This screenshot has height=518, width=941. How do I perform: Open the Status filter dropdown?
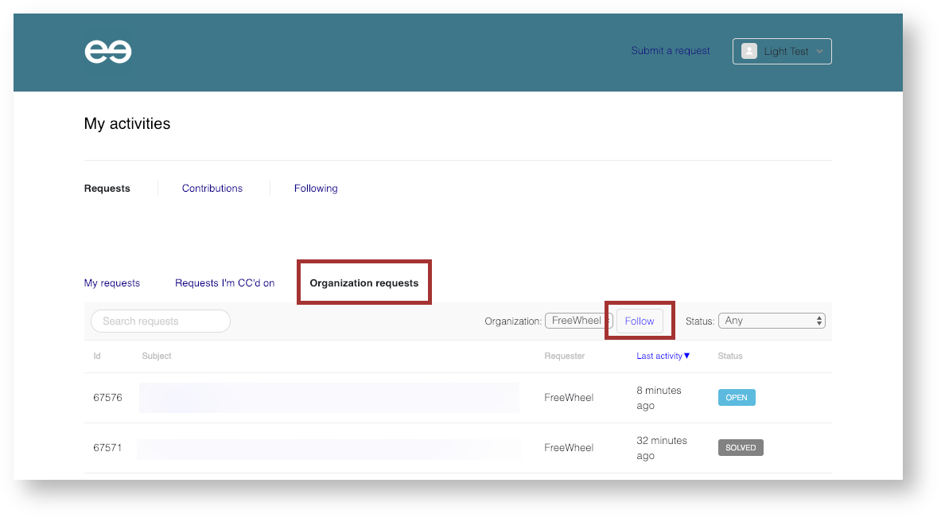(x=772, y=321)
